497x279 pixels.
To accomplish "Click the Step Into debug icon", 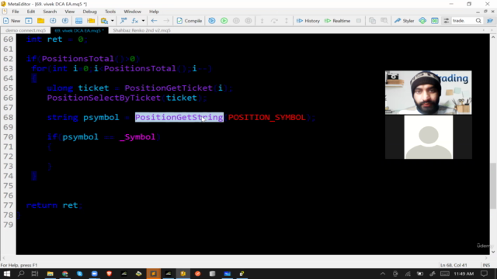I will [262, 21].
